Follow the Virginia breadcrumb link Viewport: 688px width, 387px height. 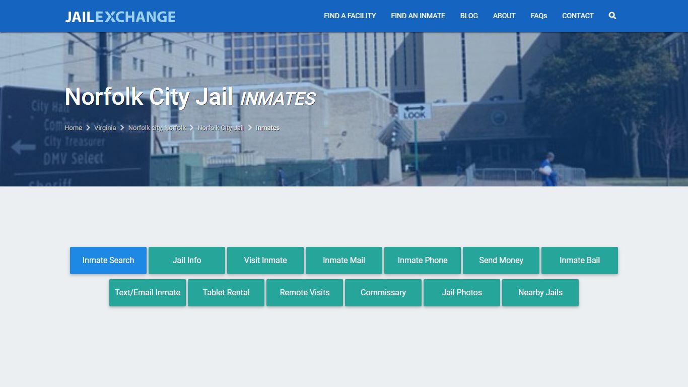105,128
